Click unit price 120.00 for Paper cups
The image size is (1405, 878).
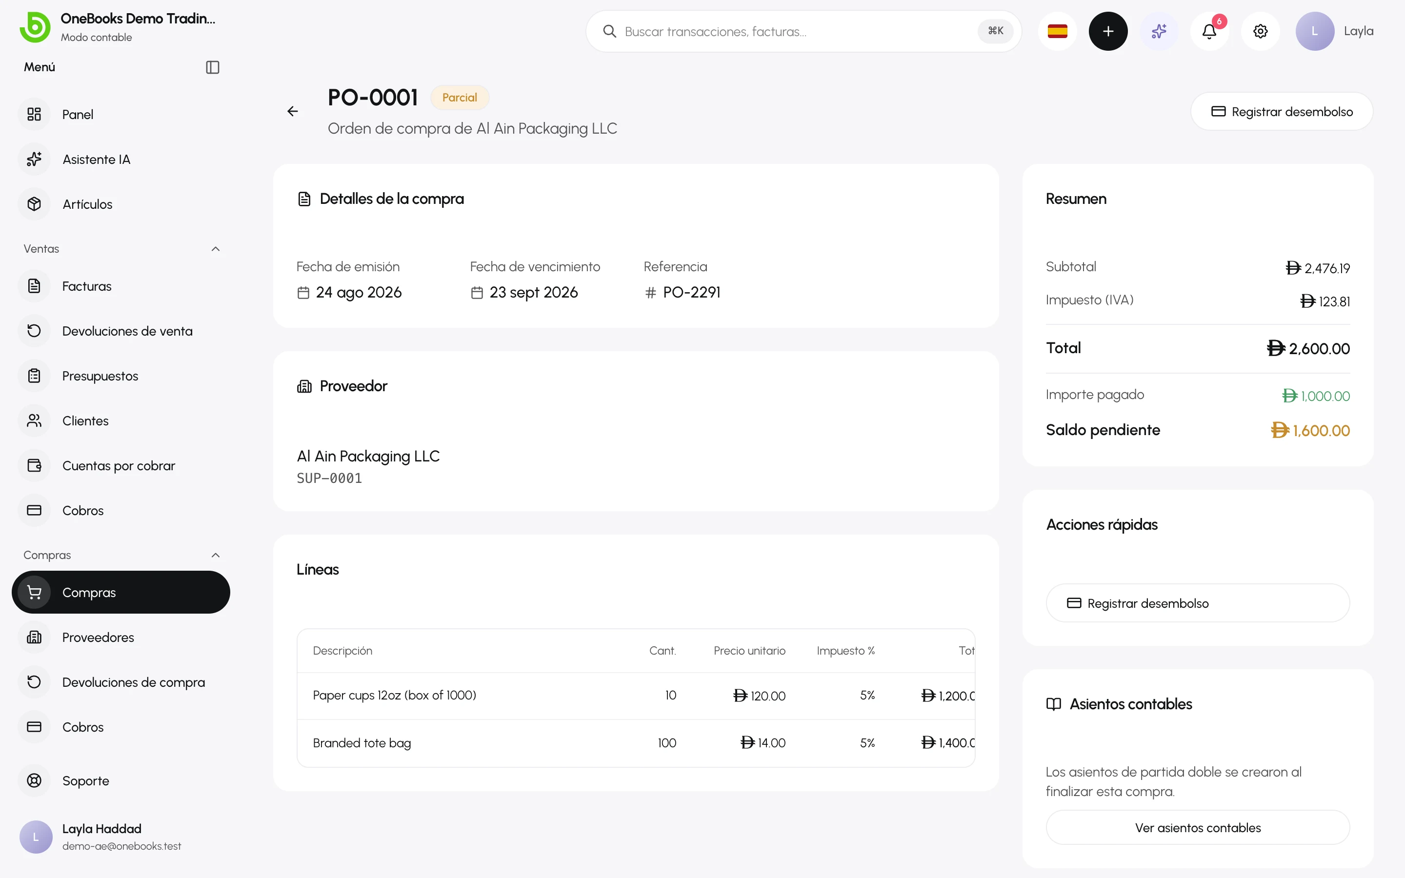pos(759,696)
